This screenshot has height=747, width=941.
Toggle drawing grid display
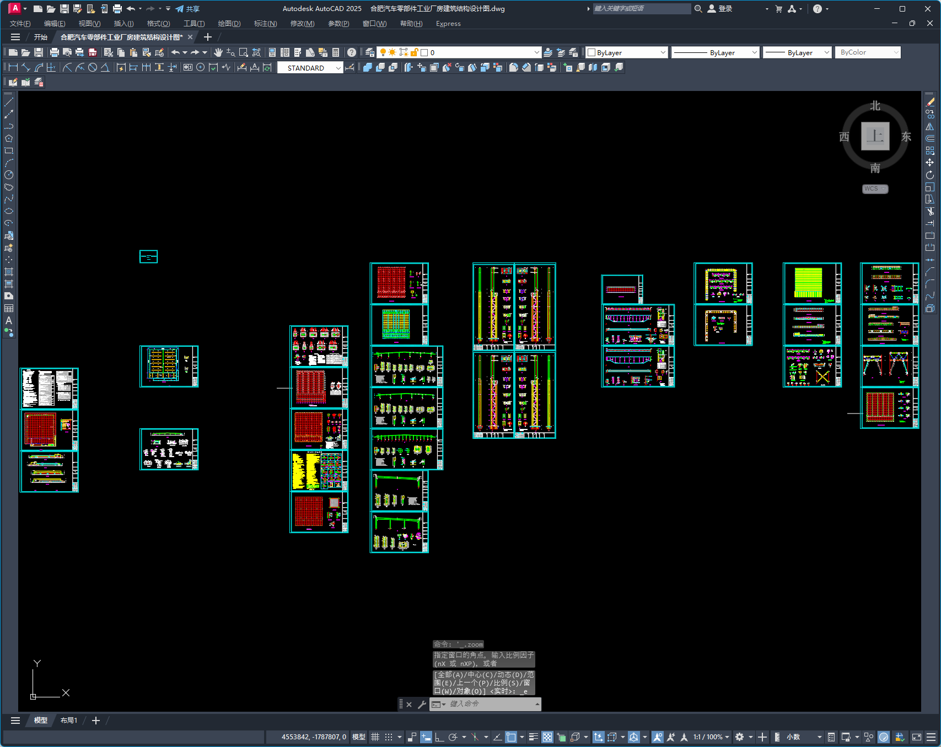[375, 737]
